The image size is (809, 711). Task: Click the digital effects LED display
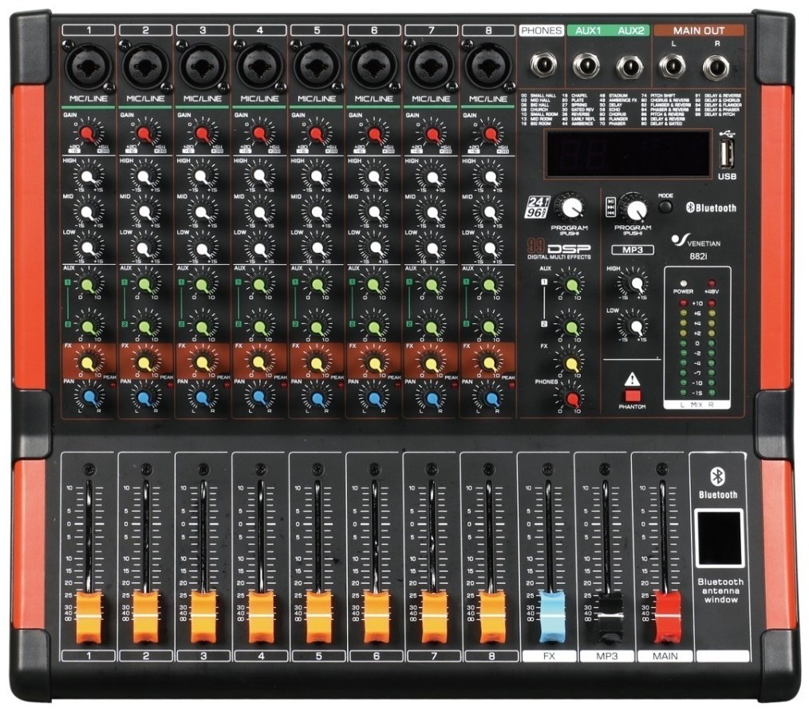click(x=627, y=154)
